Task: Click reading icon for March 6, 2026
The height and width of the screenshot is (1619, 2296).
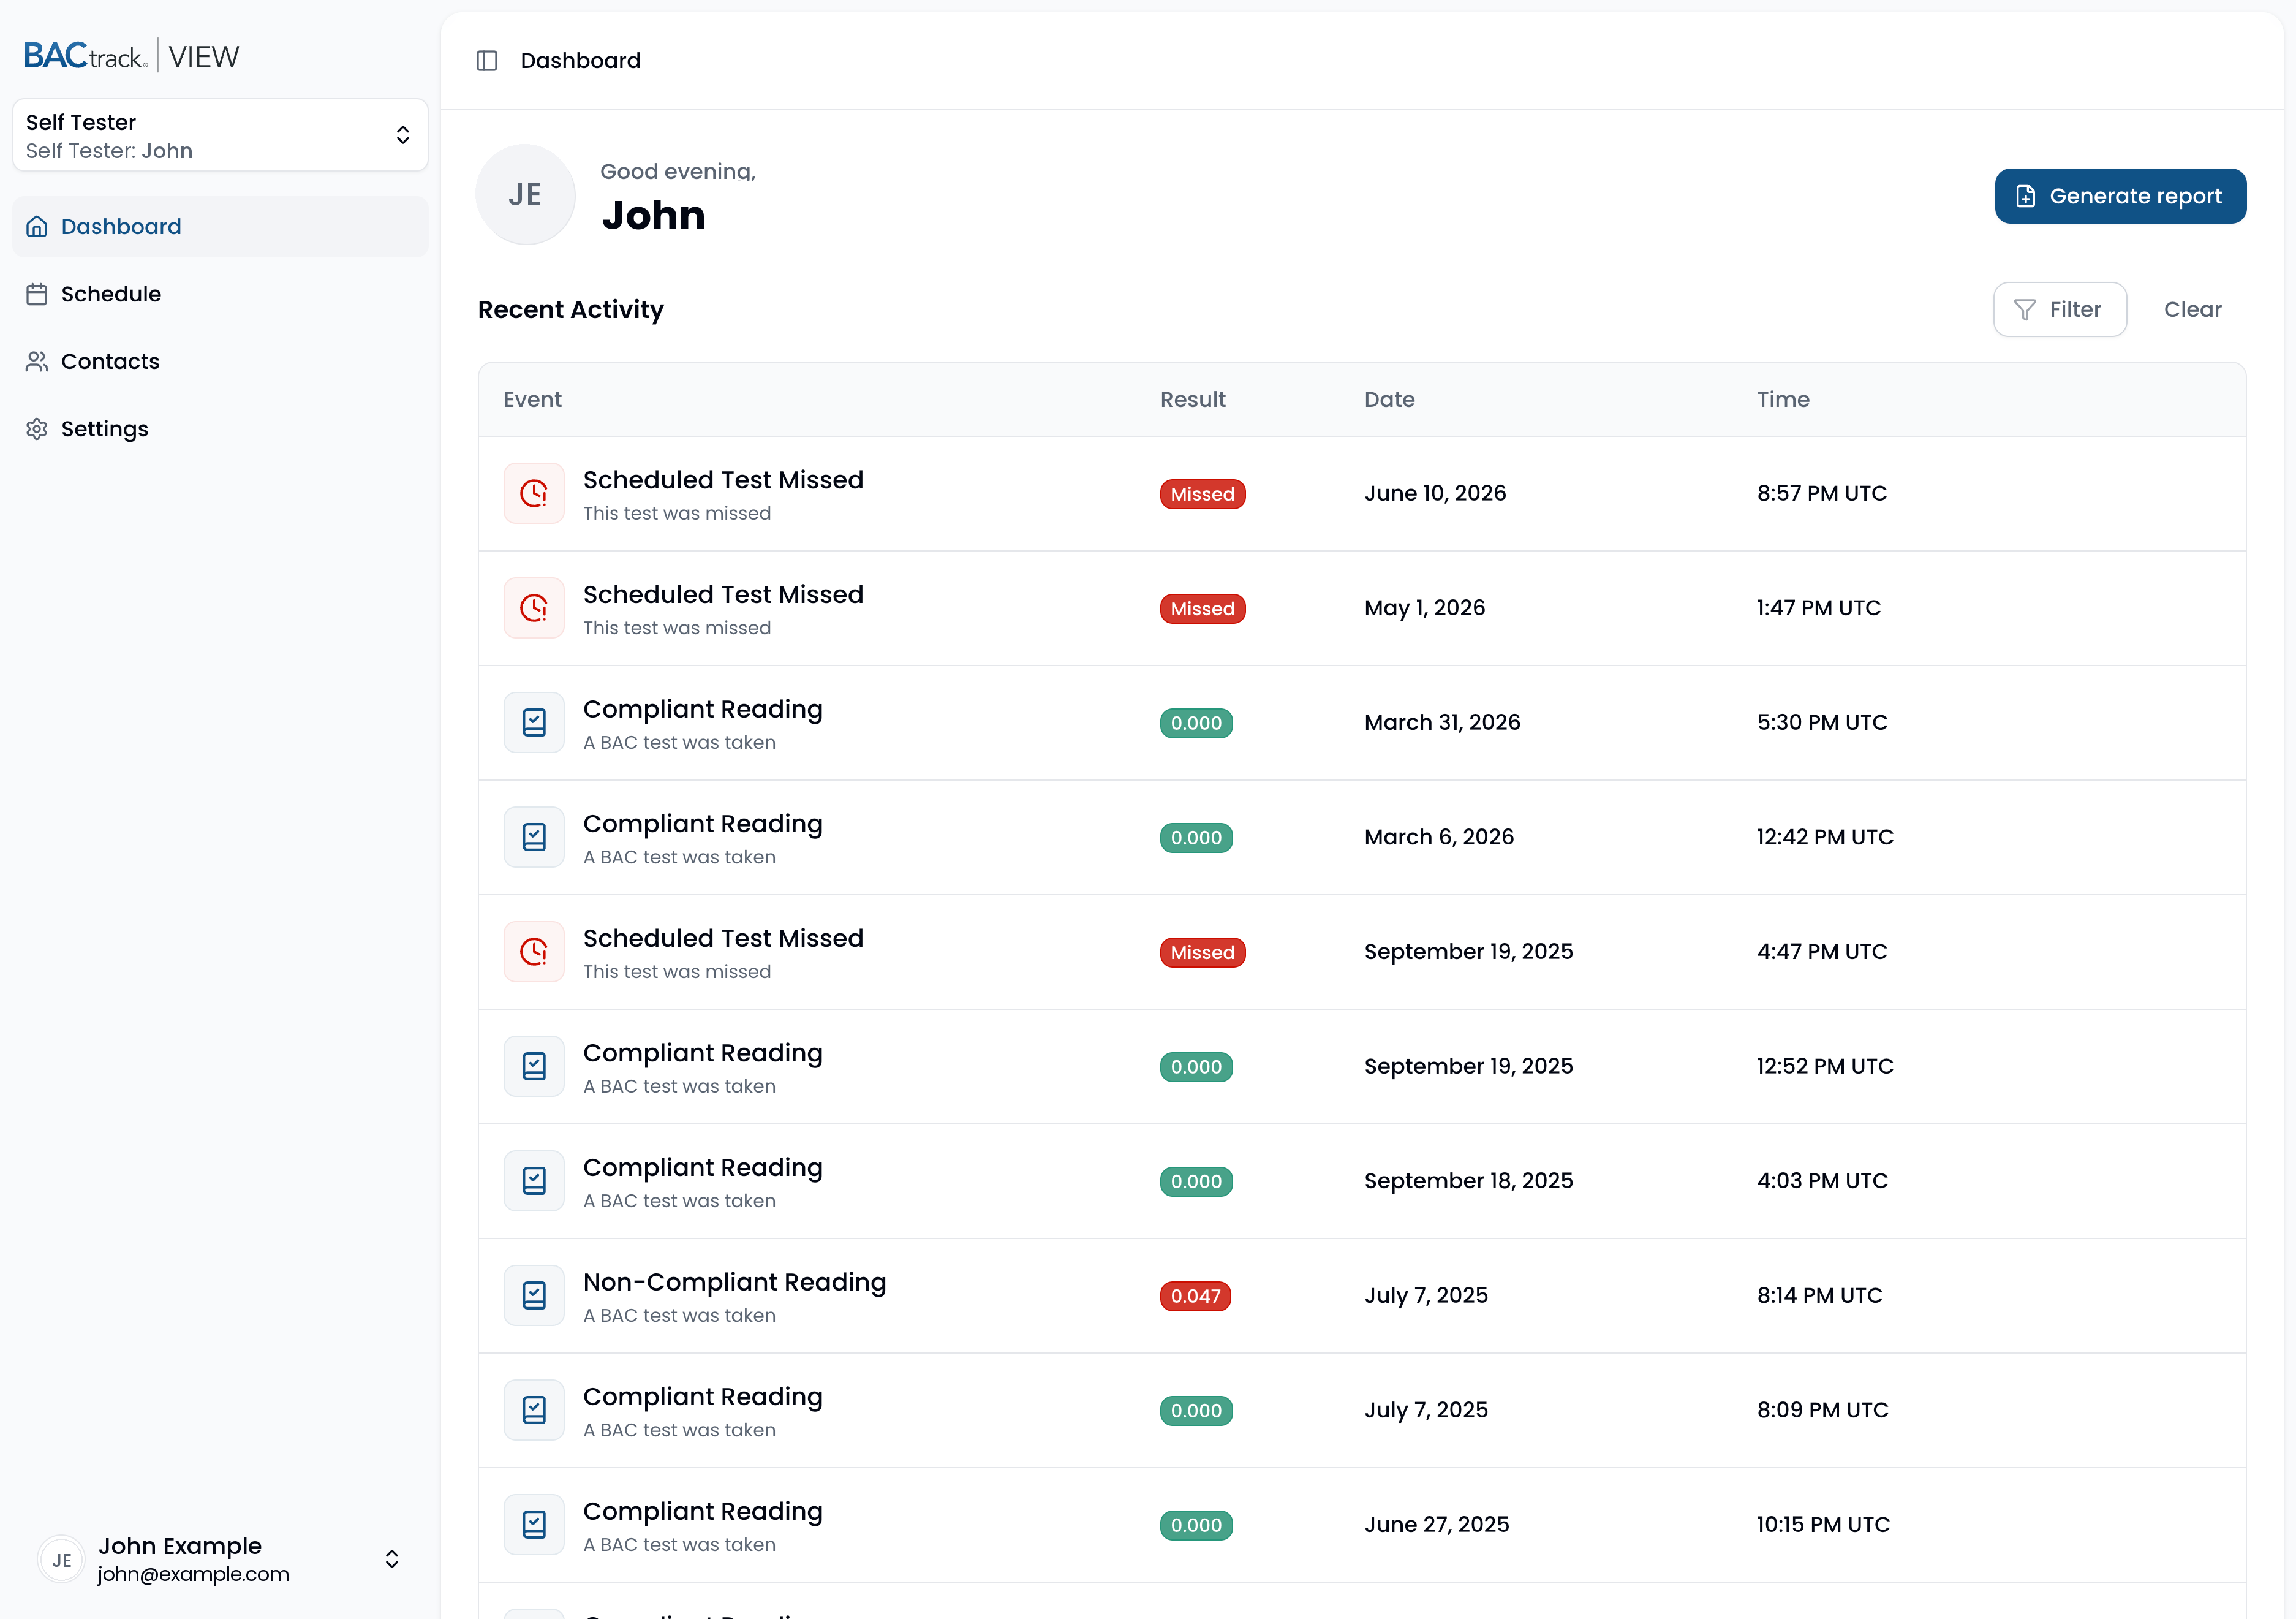Action: click(x=534, y=836)
